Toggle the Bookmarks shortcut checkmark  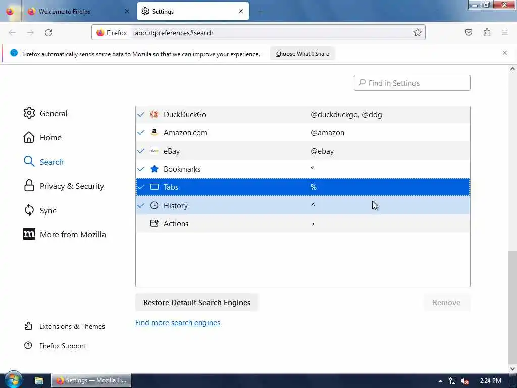click(141, 169)
